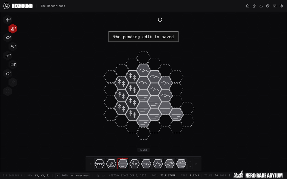287x179 pixels.
Task: Click the empty dashed hex atop the map
Action: [x=143, y=58]
